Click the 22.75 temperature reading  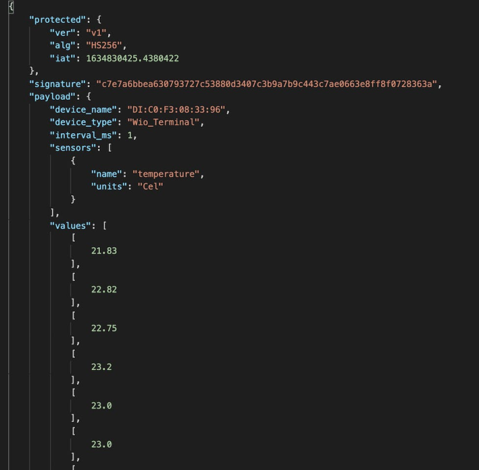pyautogui.click(x=104, y=328)
